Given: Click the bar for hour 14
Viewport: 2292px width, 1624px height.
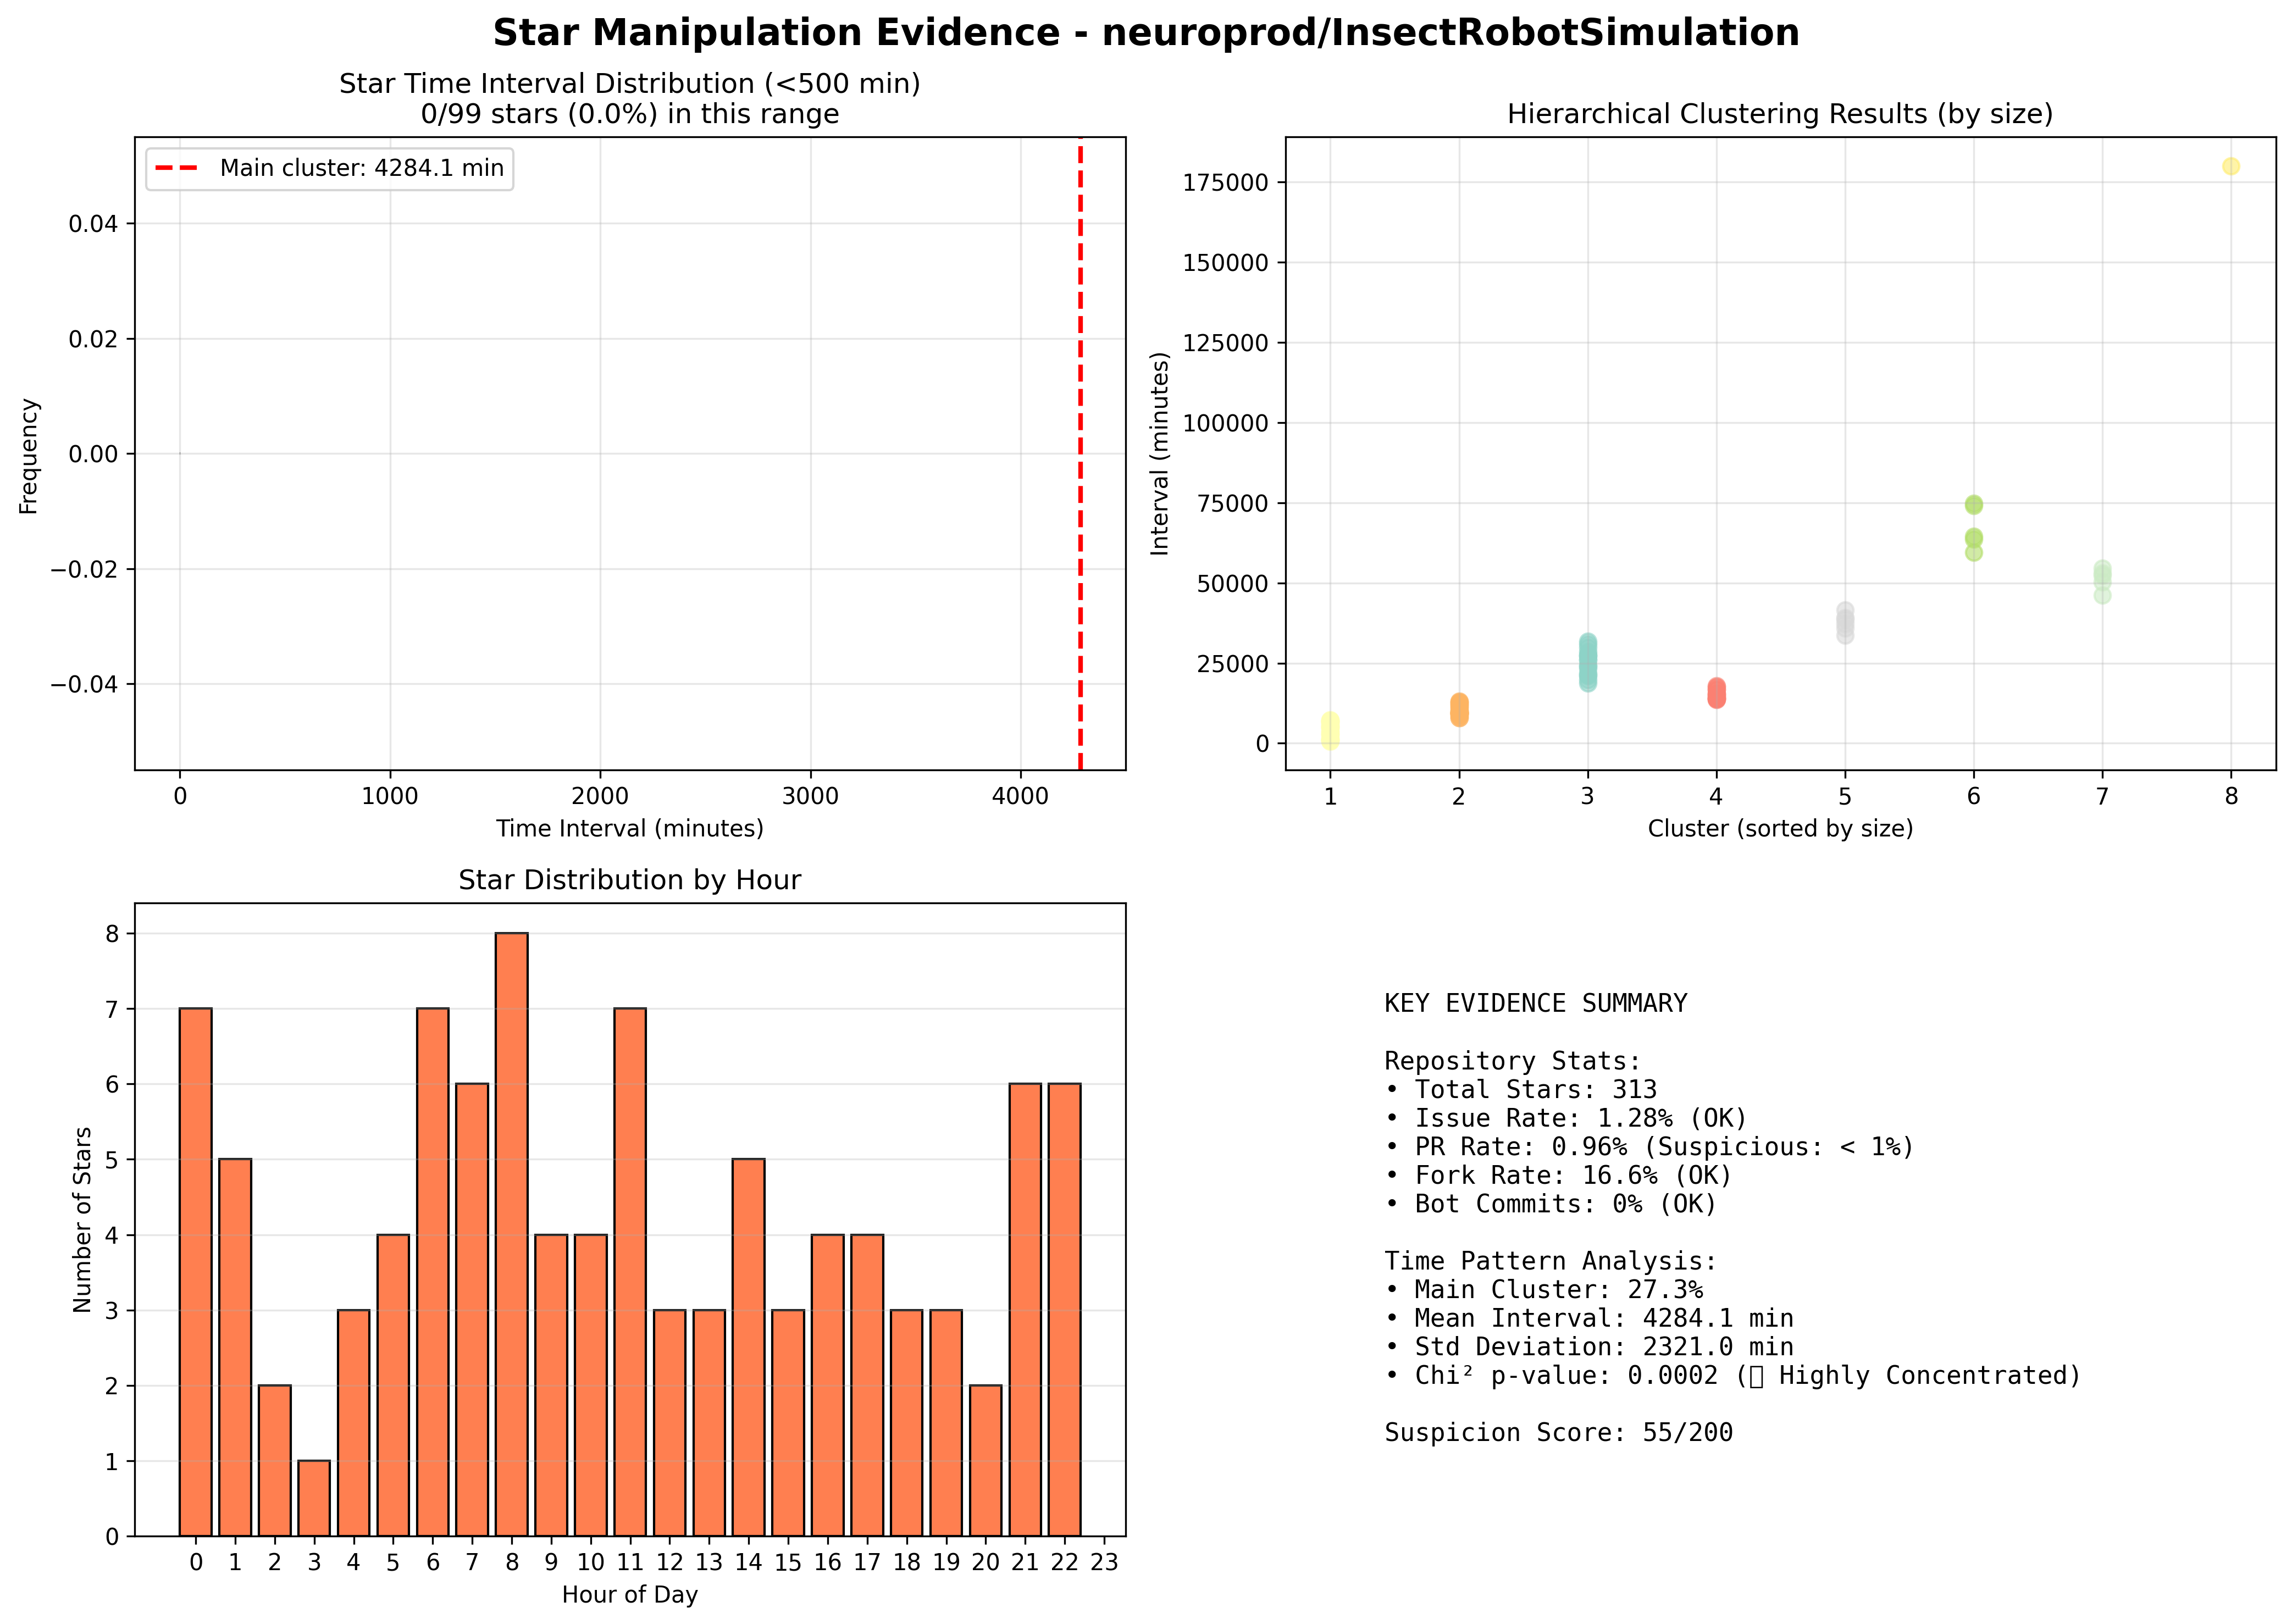Looking at the screenshot, I should click(x=749, y=1347).
